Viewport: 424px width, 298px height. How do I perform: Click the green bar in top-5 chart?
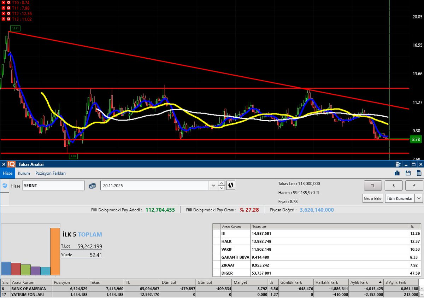(25, 270)
